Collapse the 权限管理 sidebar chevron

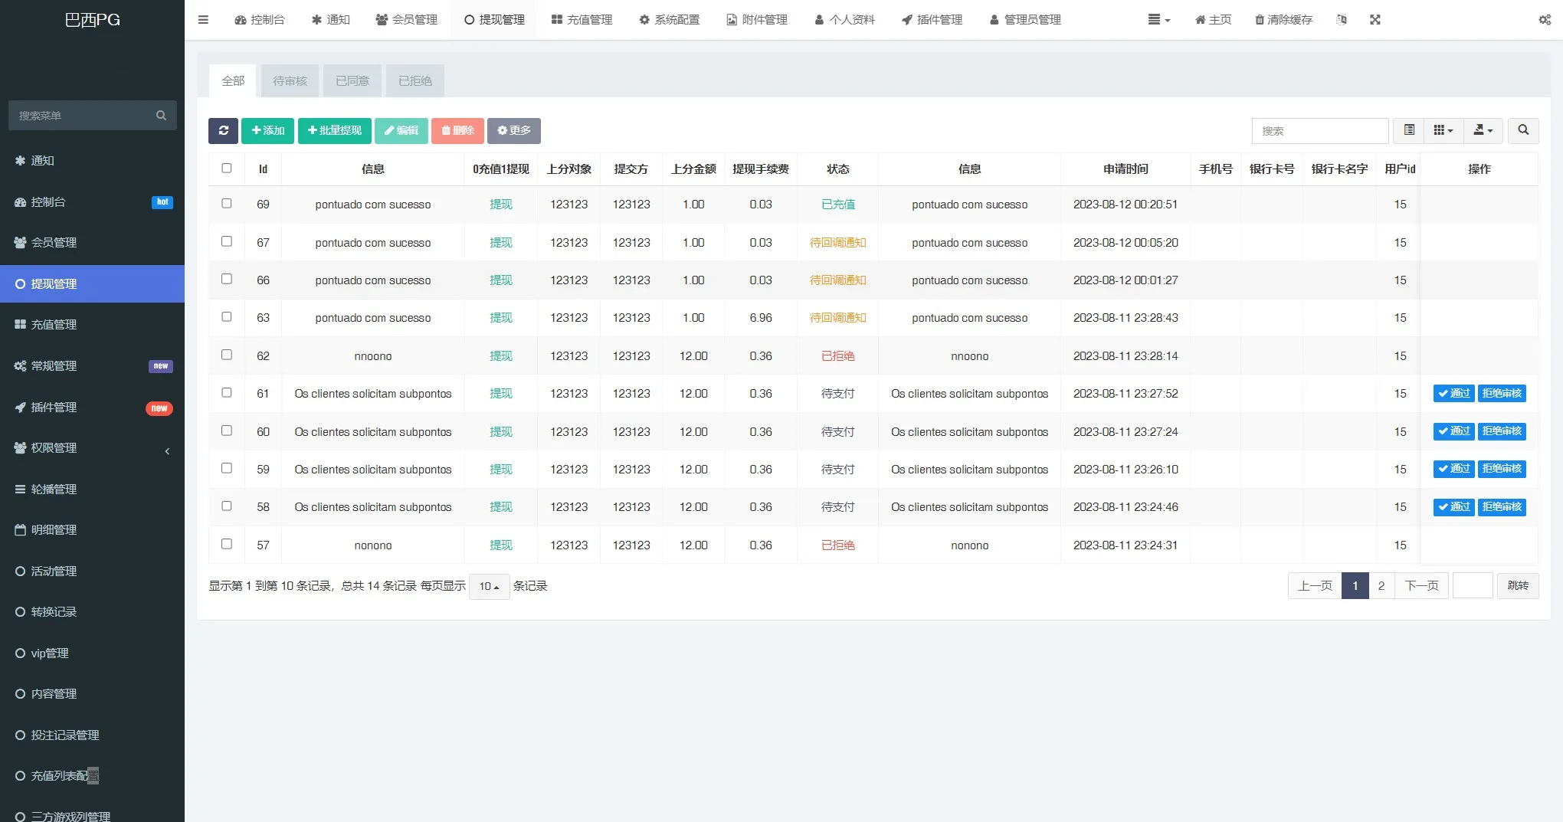coord(168,450)
